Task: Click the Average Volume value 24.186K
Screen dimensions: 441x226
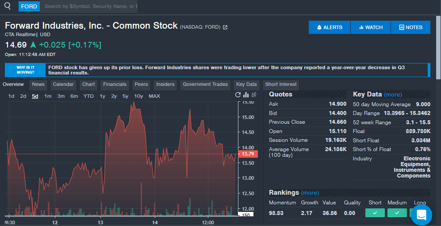Action: [x=336, y=149]
